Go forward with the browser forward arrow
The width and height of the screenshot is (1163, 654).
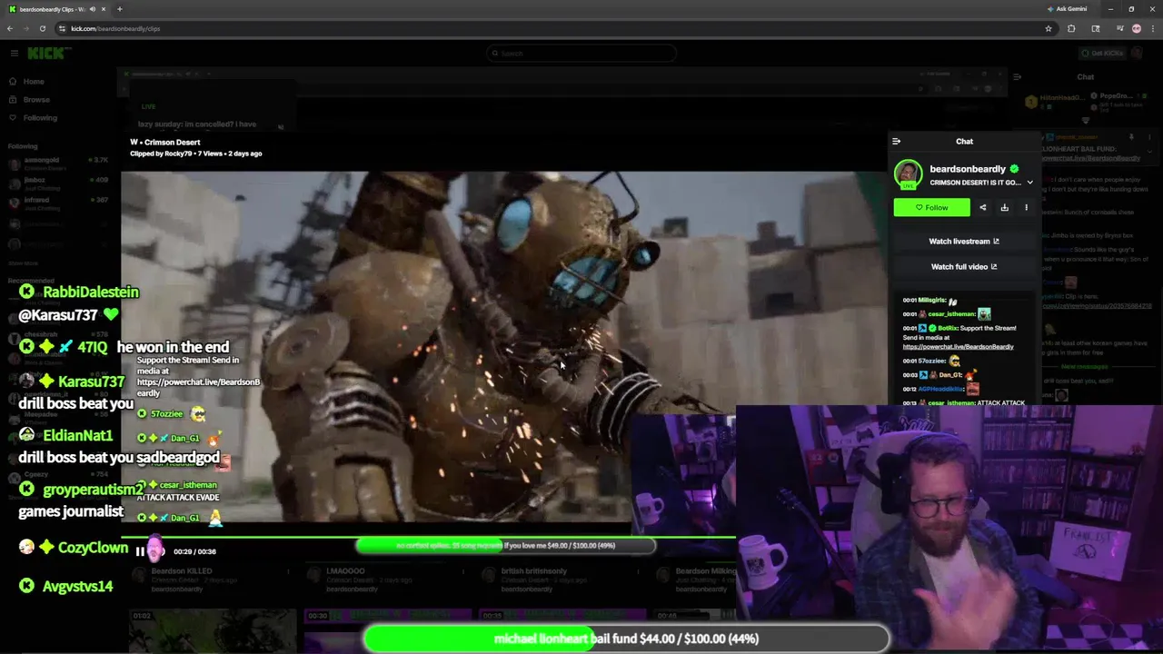click(26, 29)
